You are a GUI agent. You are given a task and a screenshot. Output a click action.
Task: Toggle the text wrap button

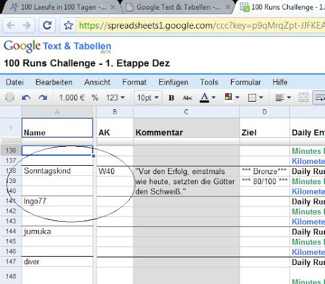pos(319,98)
